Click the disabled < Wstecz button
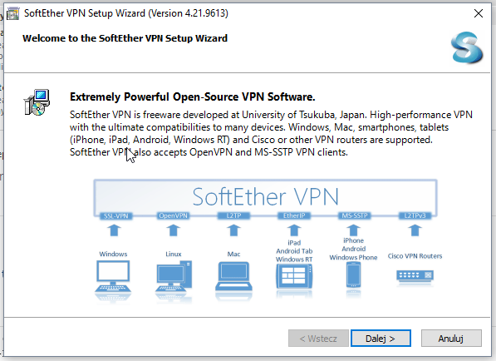This screenshot has width=496, height=361. (x=318, y=339)
